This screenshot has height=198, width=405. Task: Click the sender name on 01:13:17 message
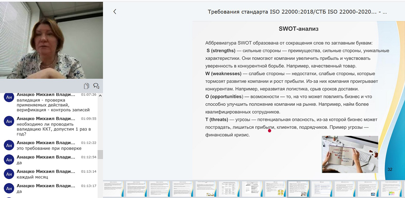pos(46,186)
